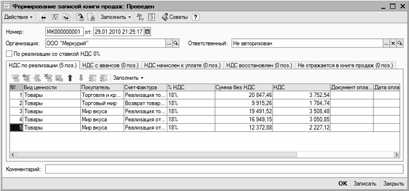Expand the top toolbar Заполнить dropdown
This screenshot has height=191, width=409.
coord(116,17)
